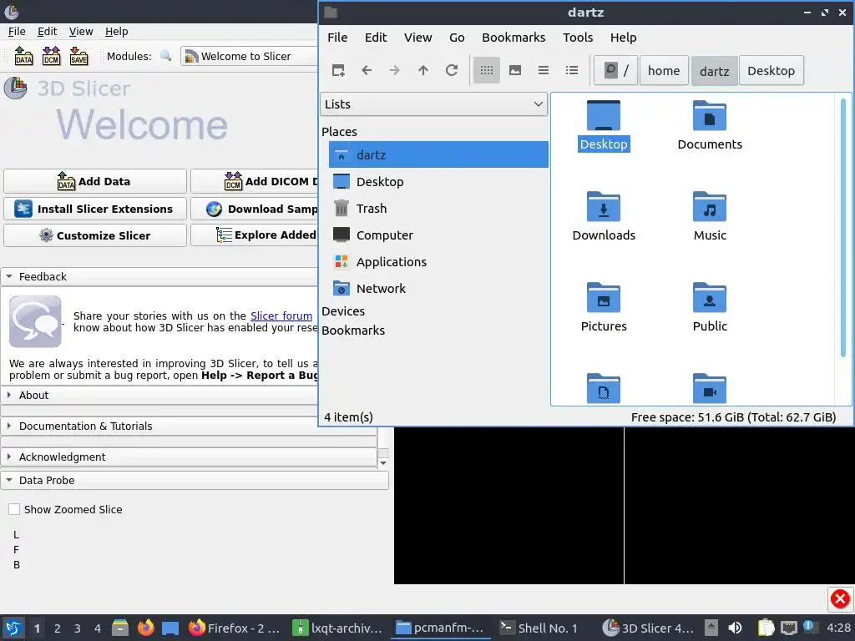Viewport: 855px width, 641px height.
Task: Click scroll down arrow in Slicer panel
Action: (383, 462)
